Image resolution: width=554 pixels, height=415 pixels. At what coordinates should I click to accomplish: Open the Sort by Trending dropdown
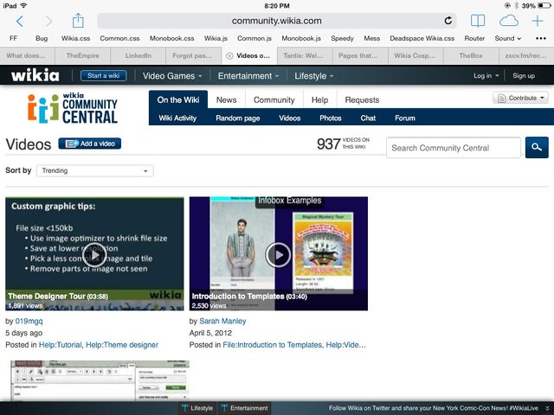pyautogui.click(x=94, y=171)
